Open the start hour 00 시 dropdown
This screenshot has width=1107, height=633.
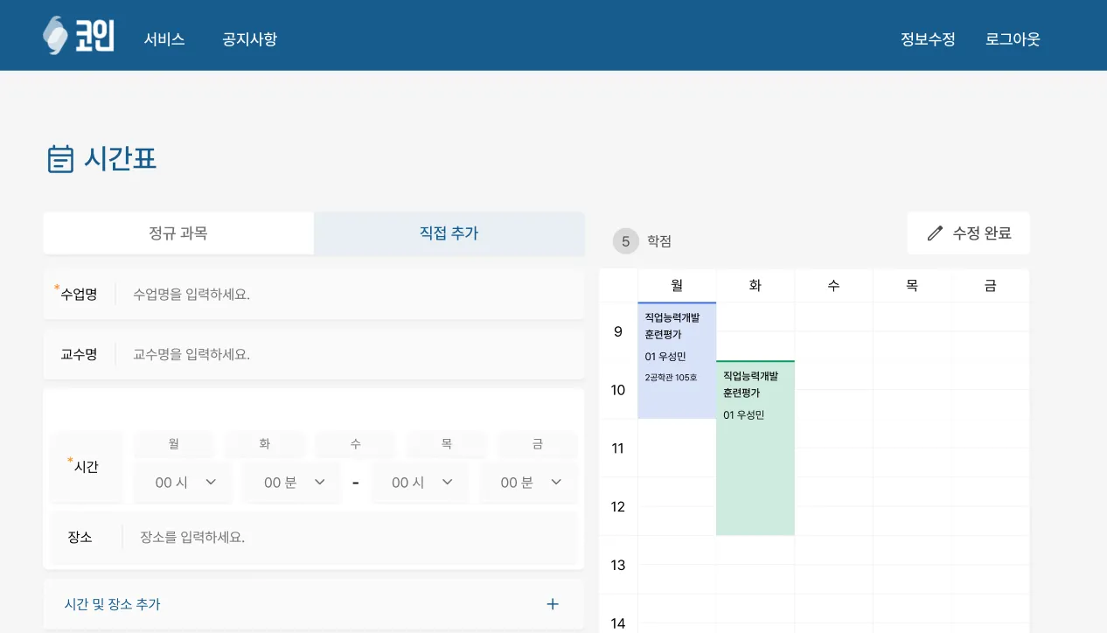[x=183, y=483]
